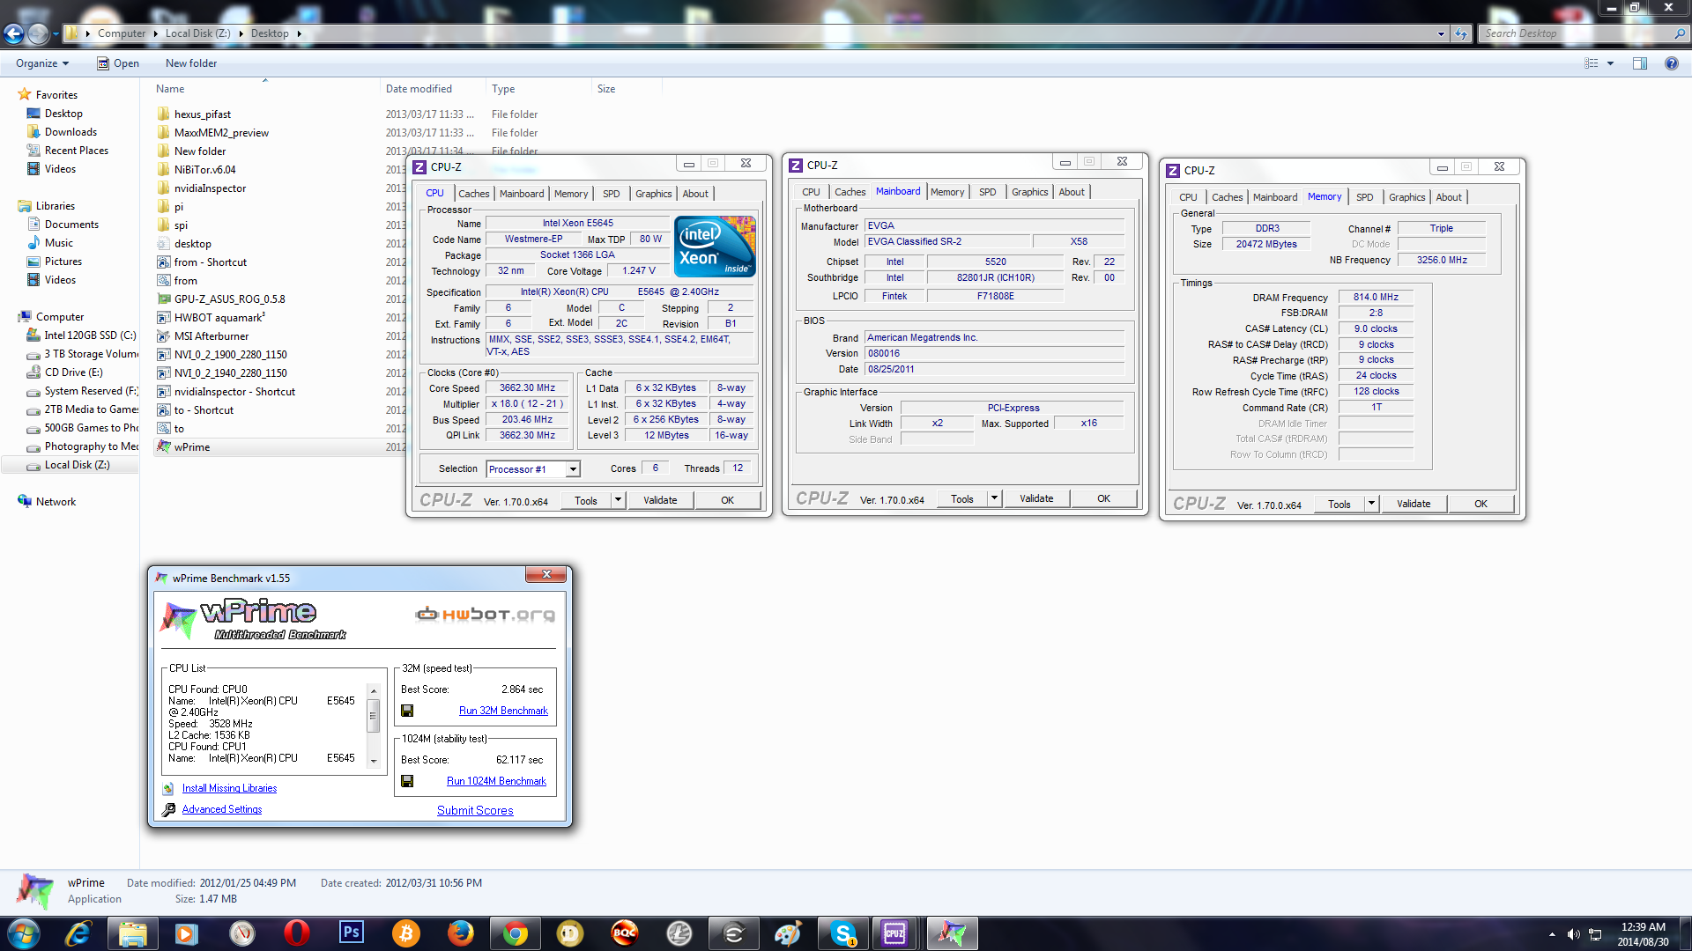Click Run 1024M Benchmark link
Screen dimensions: 1692x951
coord(496,781)
